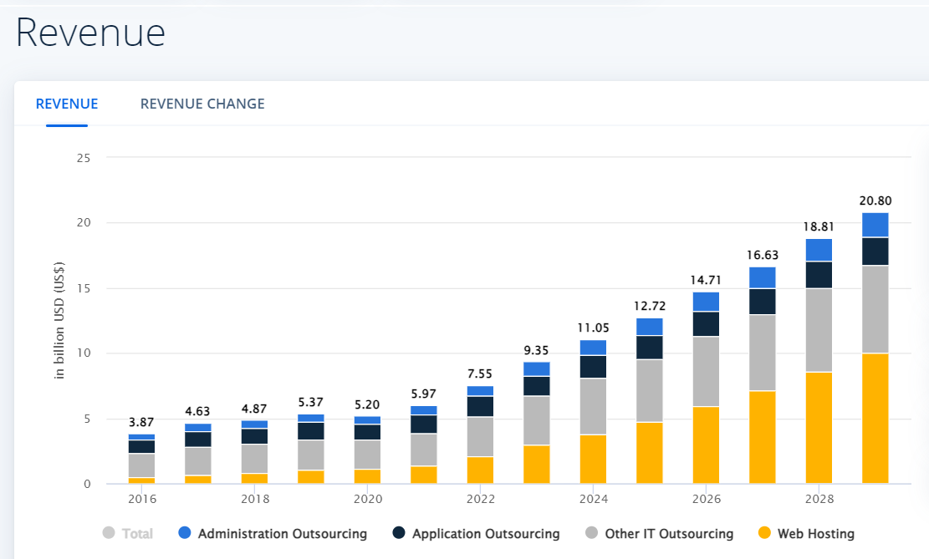This screenshot has height=559, width=929.
Task: Click the data label 9.35
Action: pos(536,351)
